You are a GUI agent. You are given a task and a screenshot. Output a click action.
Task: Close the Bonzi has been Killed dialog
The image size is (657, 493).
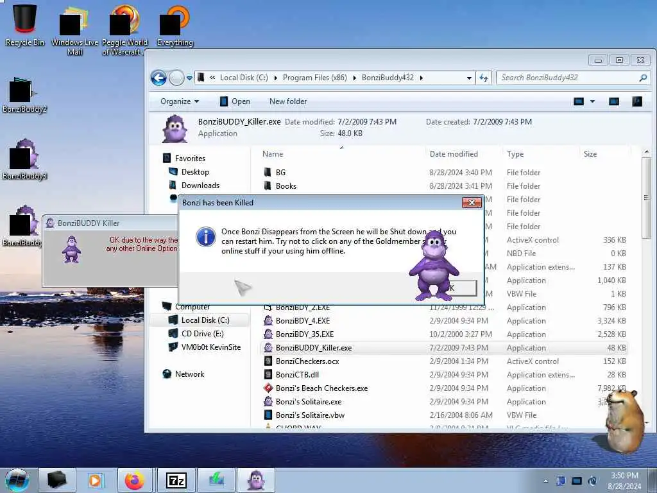pyautogui.click(x=472, y=202)
